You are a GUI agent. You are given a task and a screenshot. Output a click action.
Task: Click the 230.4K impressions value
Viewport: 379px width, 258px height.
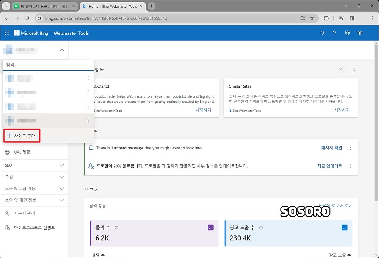pos(240,238)
